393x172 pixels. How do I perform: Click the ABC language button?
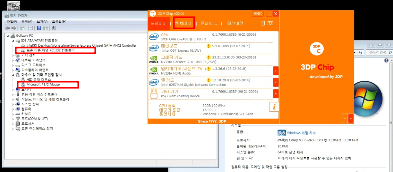tap(258, 14)
